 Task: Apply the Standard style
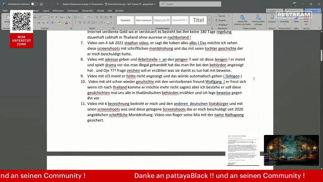(125, 20)
